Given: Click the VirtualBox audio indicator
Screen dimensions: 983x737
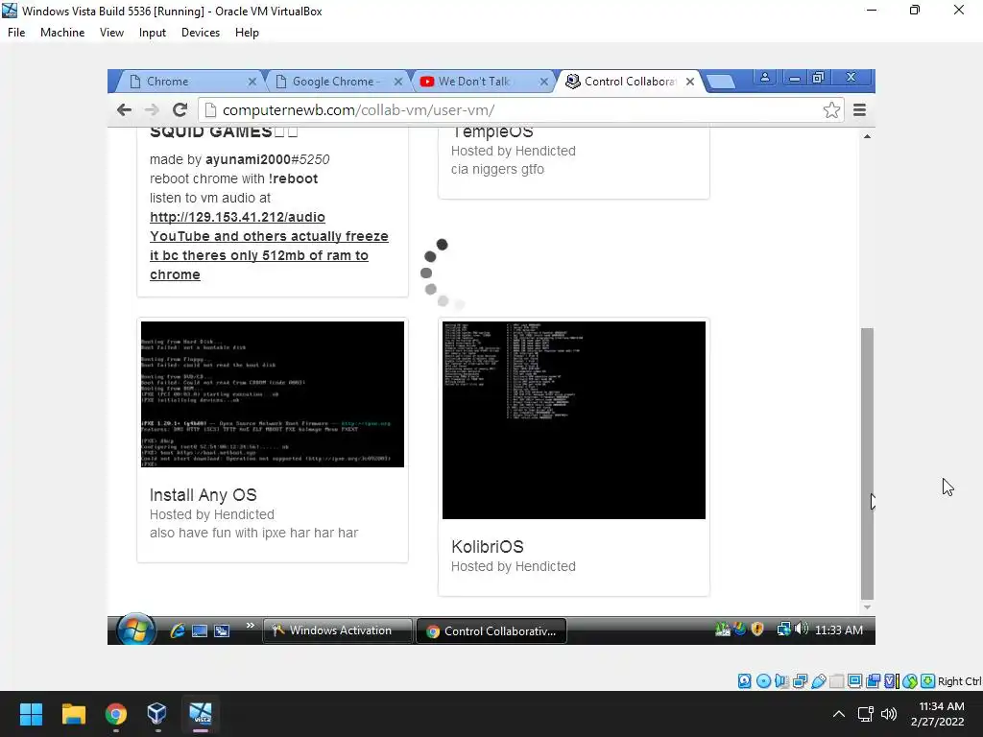Looking at the screenshot, I should [781, 681].
